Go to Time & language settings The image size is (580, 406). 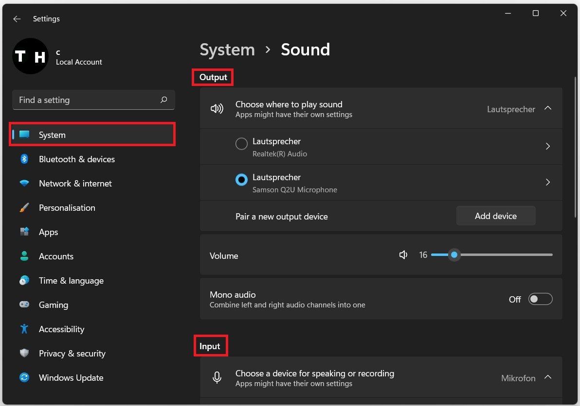(x=71, y=281)
